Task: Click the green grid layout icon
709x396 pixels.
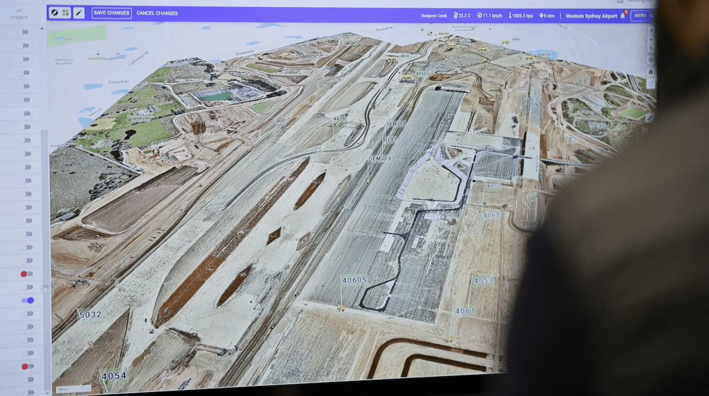Action: 65,13
